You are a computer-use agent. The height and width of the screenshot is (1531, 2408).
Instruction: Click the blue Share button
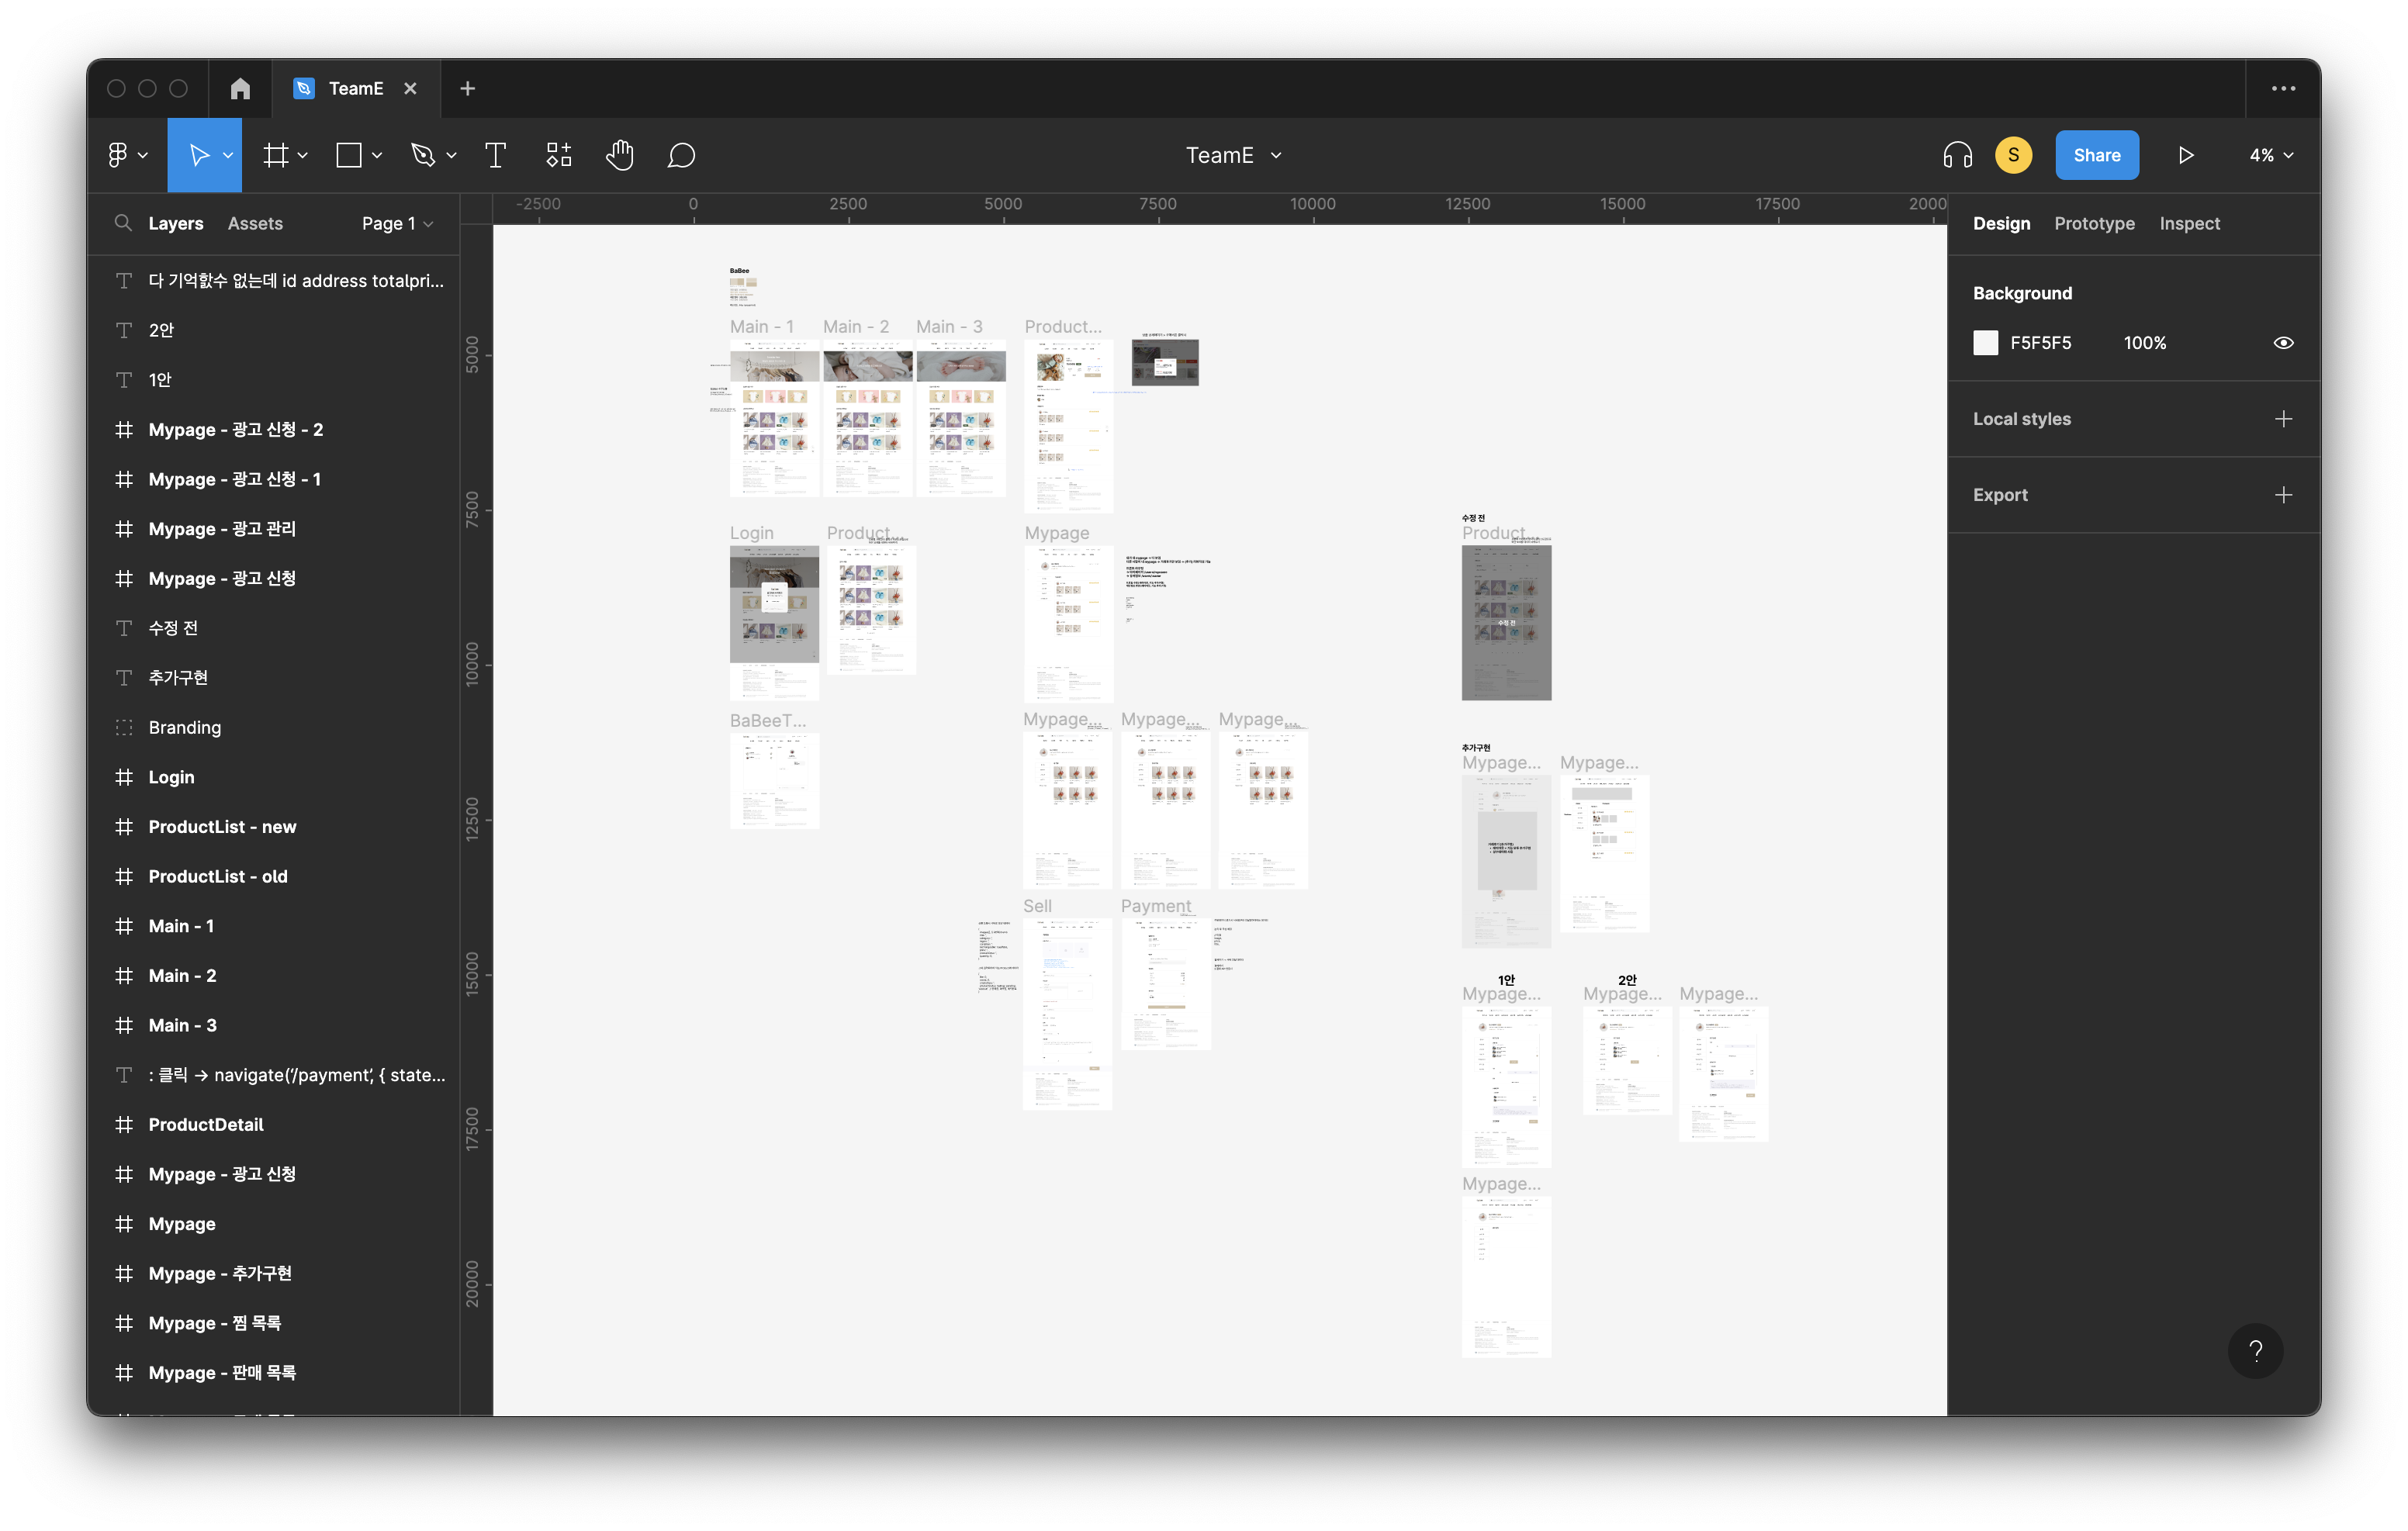[x=2097, y=155]
